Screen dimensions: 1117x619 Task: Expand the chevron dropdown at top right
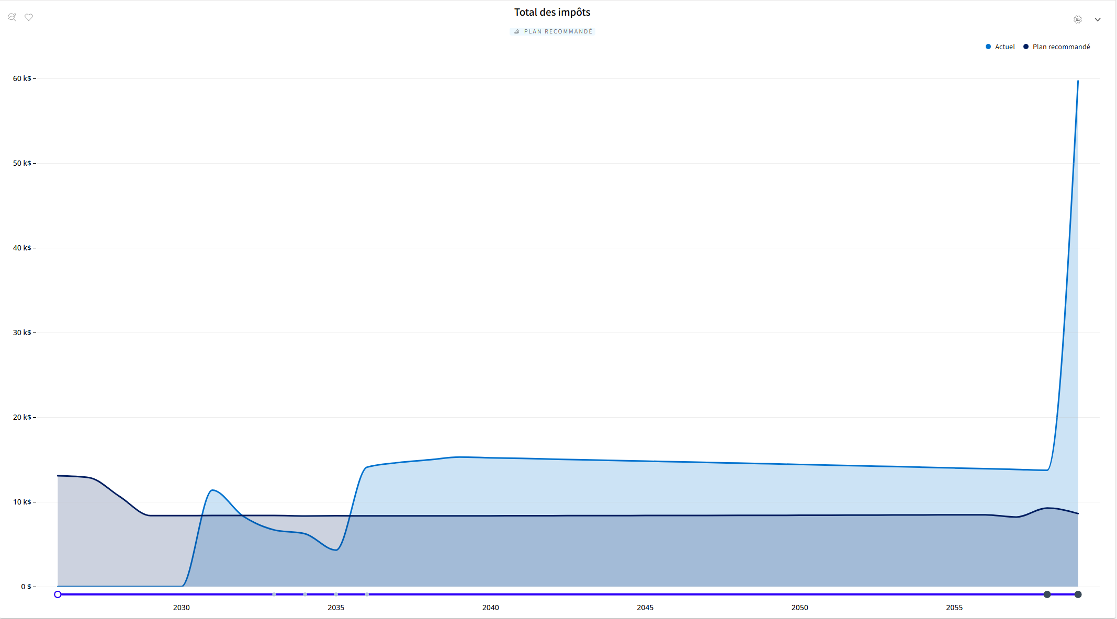(x=1098, y=19)
